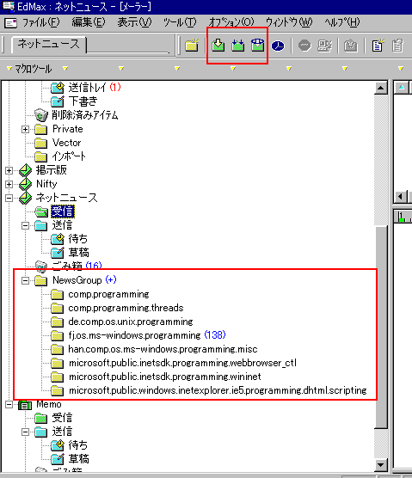Collapse the NewsGroup folder
The image size is (412, 478).
pos(25,280)
